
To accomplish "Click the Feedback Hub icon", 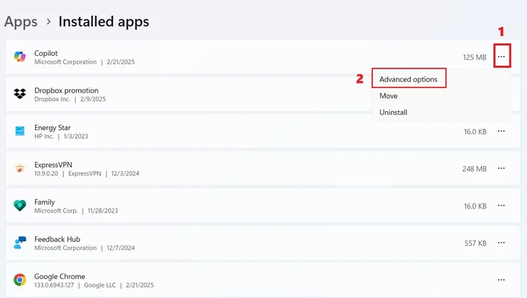I will click(20, 243).
